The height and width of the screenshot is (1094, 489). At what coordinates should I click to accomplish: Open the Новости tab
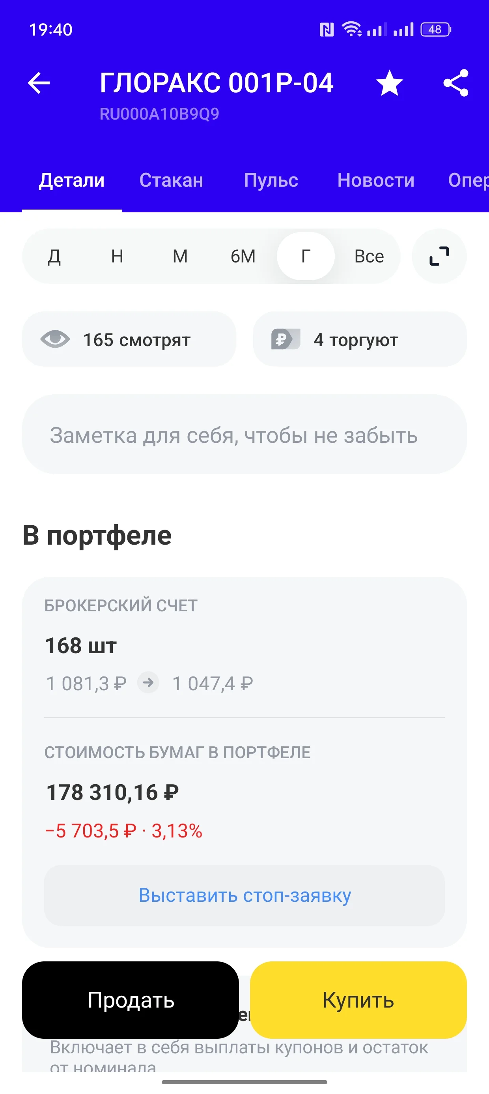point(376,180)
